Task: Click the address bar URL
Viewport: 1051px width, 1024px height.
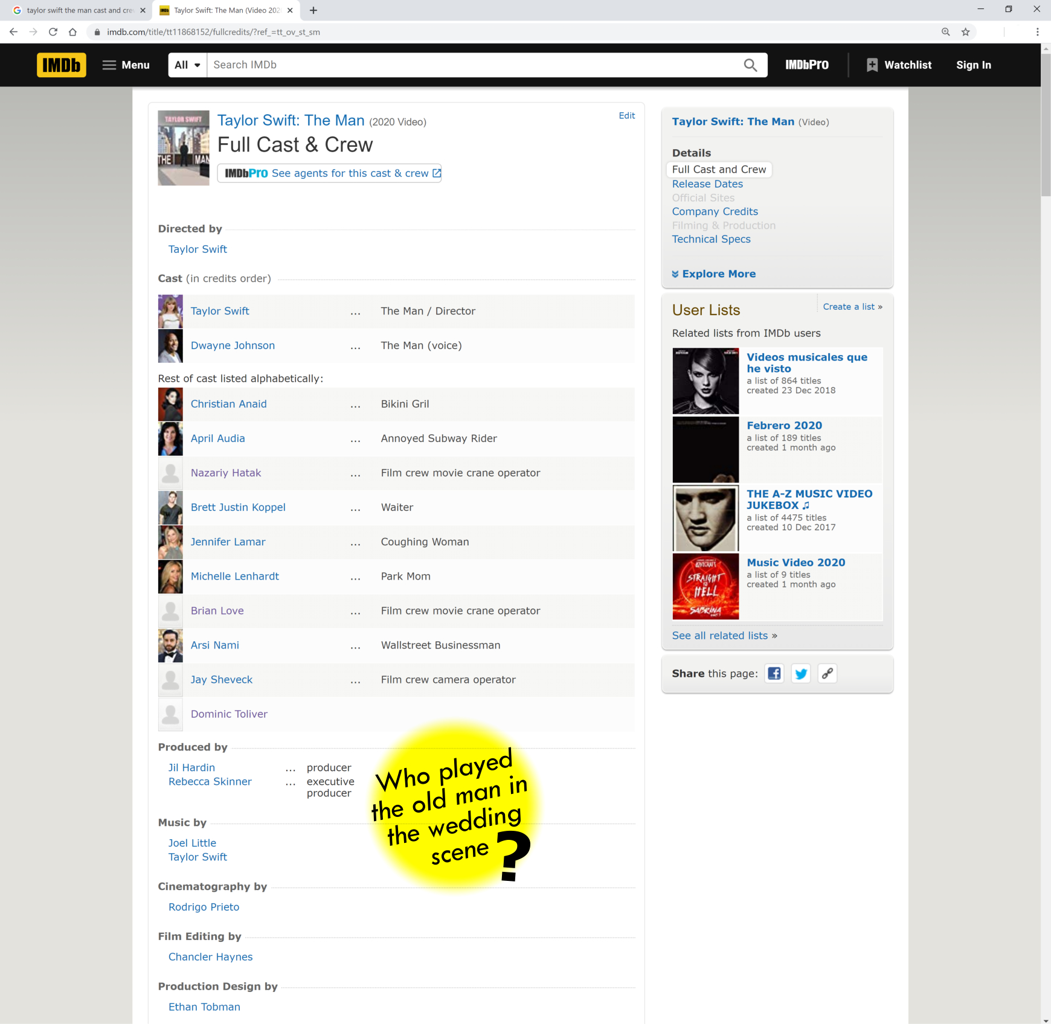Action: [213, 32]
